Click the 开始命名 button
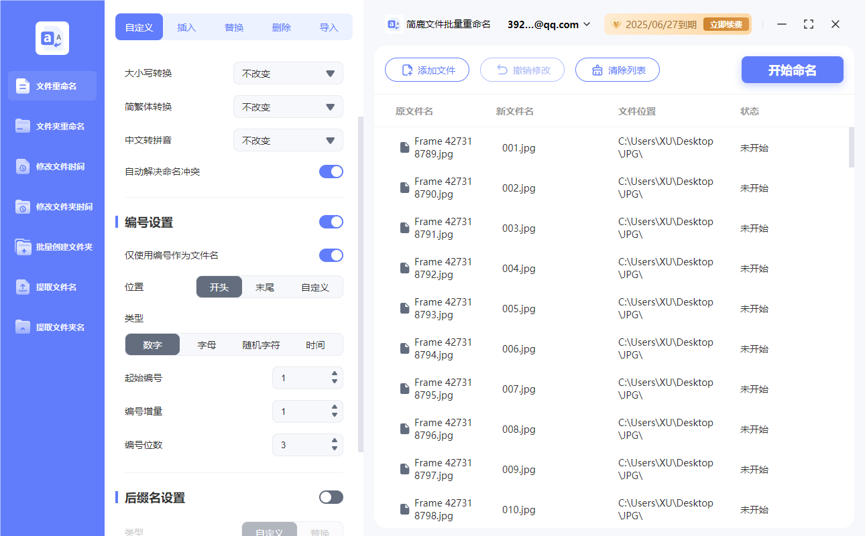865x536 pixels. click(x=792, y=70)
